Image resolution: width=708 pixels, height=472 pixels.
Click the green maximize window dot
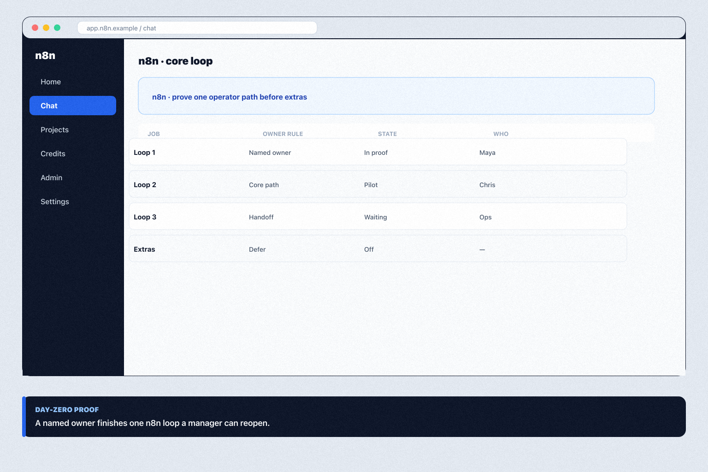tap(57, 28)
